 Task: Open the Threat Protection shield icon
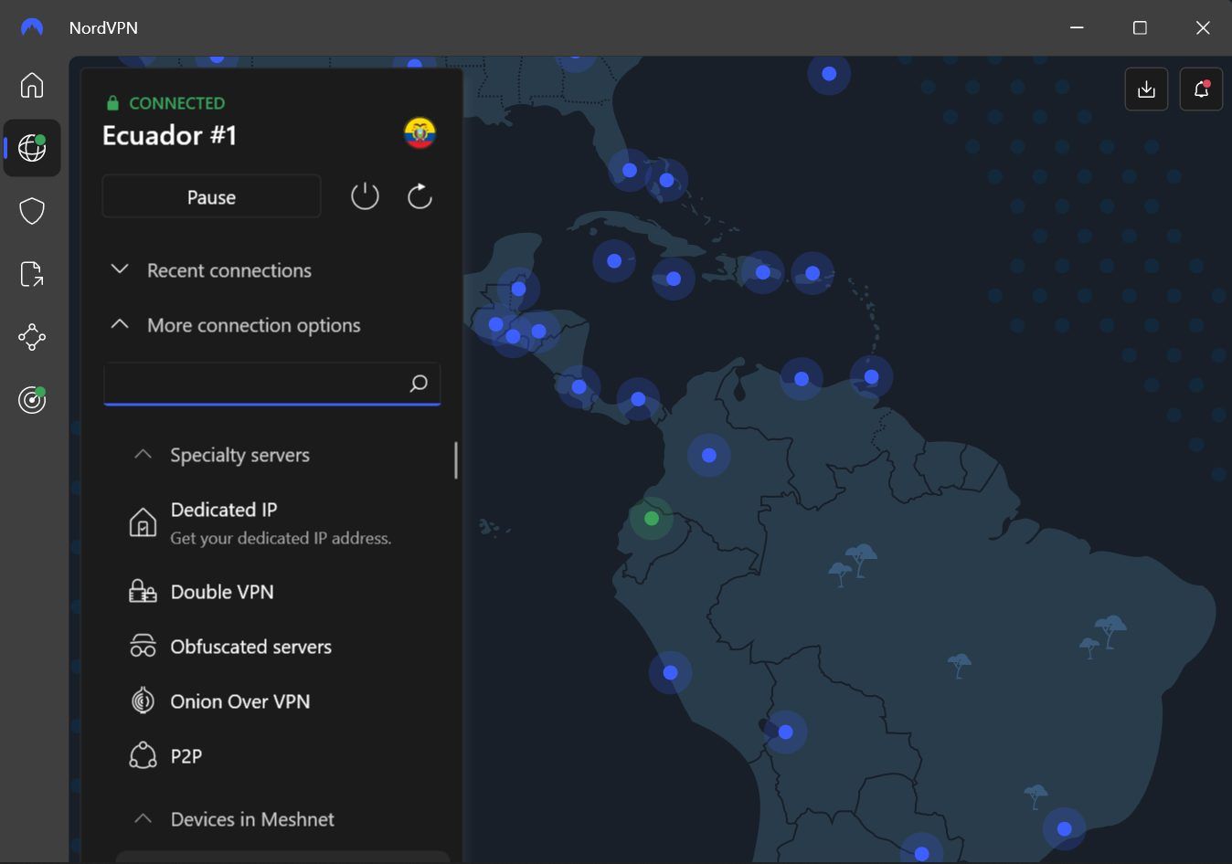[32, 211]
